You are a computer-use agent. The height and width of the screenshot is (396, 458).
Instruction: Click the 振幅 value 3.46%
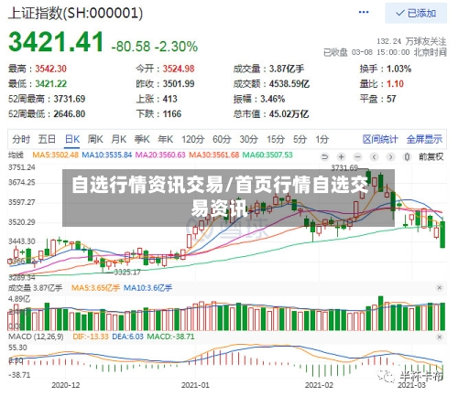[x=272, y=99]
